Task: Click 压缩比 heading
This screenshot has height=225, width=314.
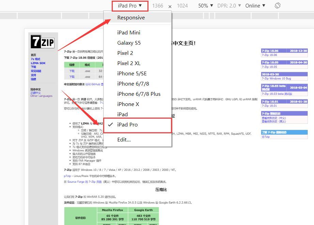Action: [x=161, y=190]
